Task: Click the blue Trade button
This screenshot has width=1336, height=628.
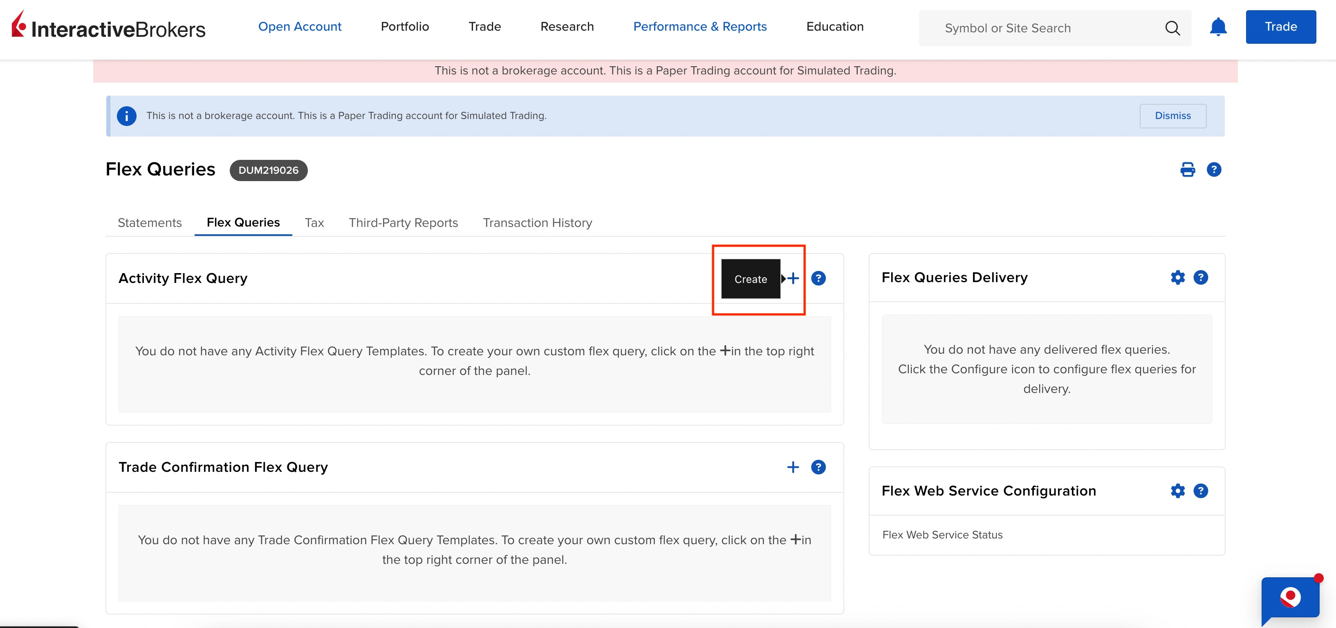Action: pyautogui.click(x=1280, y=27)
